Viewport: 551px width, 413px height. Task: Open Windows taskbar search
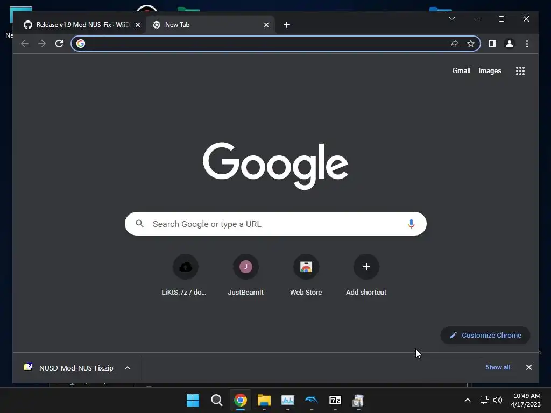[216, 400]
